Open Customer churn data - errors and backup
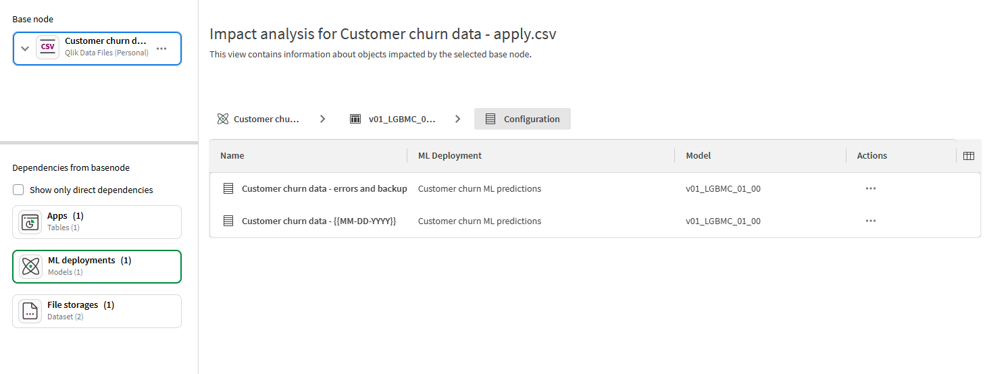Image resolution: width=985 pixels, height=374 pixels. pos(324,189)
